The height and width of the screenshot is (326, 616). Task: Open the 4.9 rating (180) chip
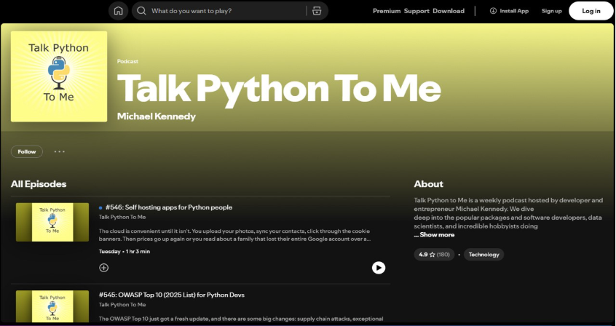click(434, 255)
